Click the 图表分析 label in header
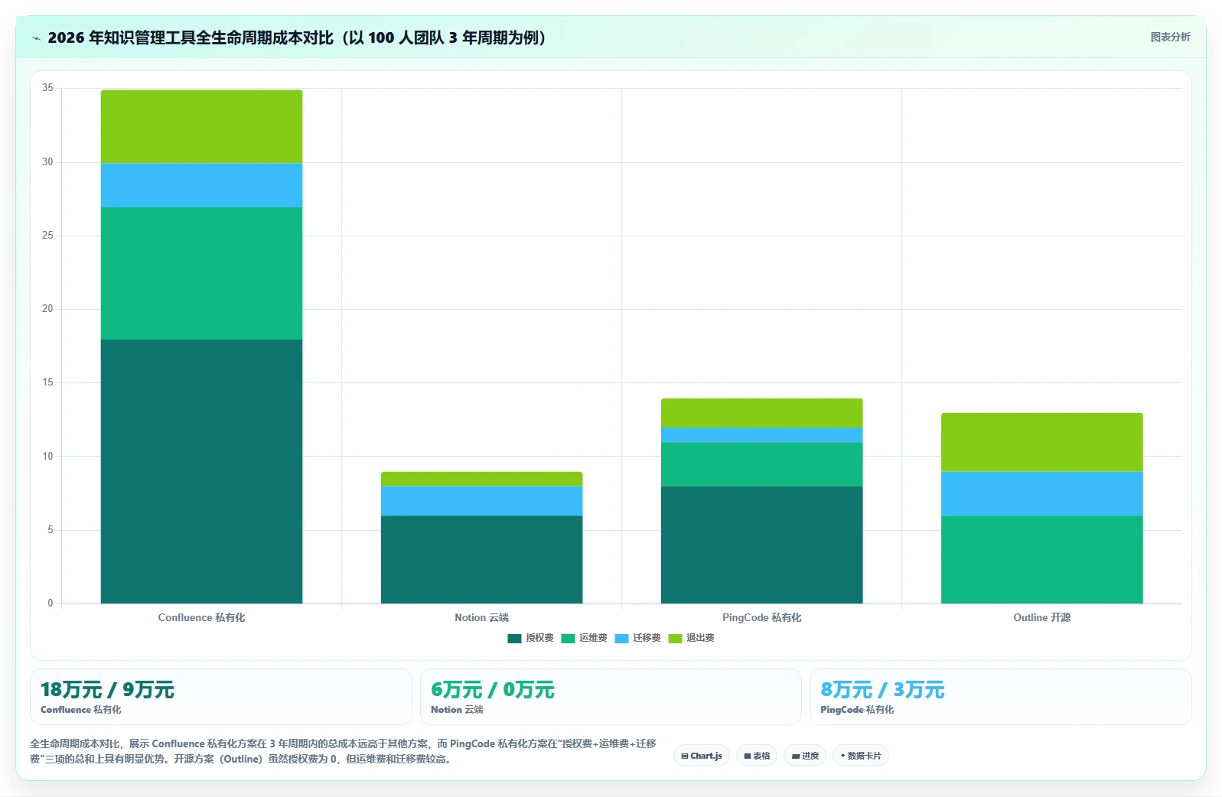Screen dimensions: 1222x797 (1170, 37)
